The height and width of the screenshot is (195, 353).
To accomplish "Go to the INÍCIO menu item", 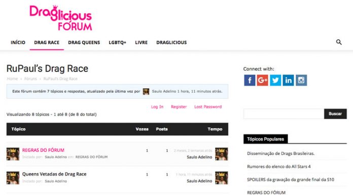I will [x=18, y=43].
